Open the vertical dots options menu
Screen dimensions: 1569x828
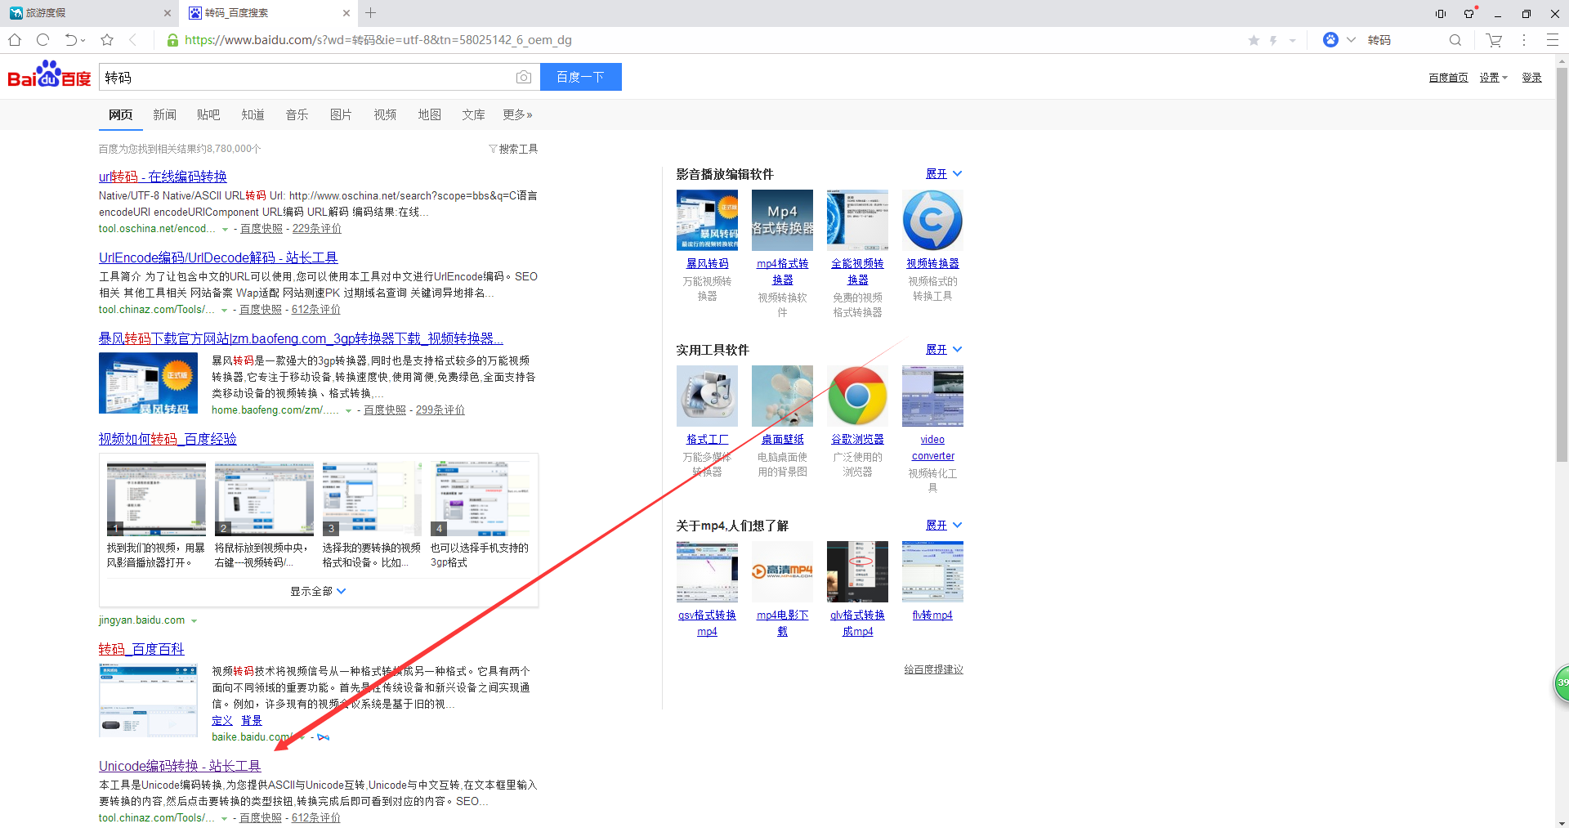[x=1524, y=40]
